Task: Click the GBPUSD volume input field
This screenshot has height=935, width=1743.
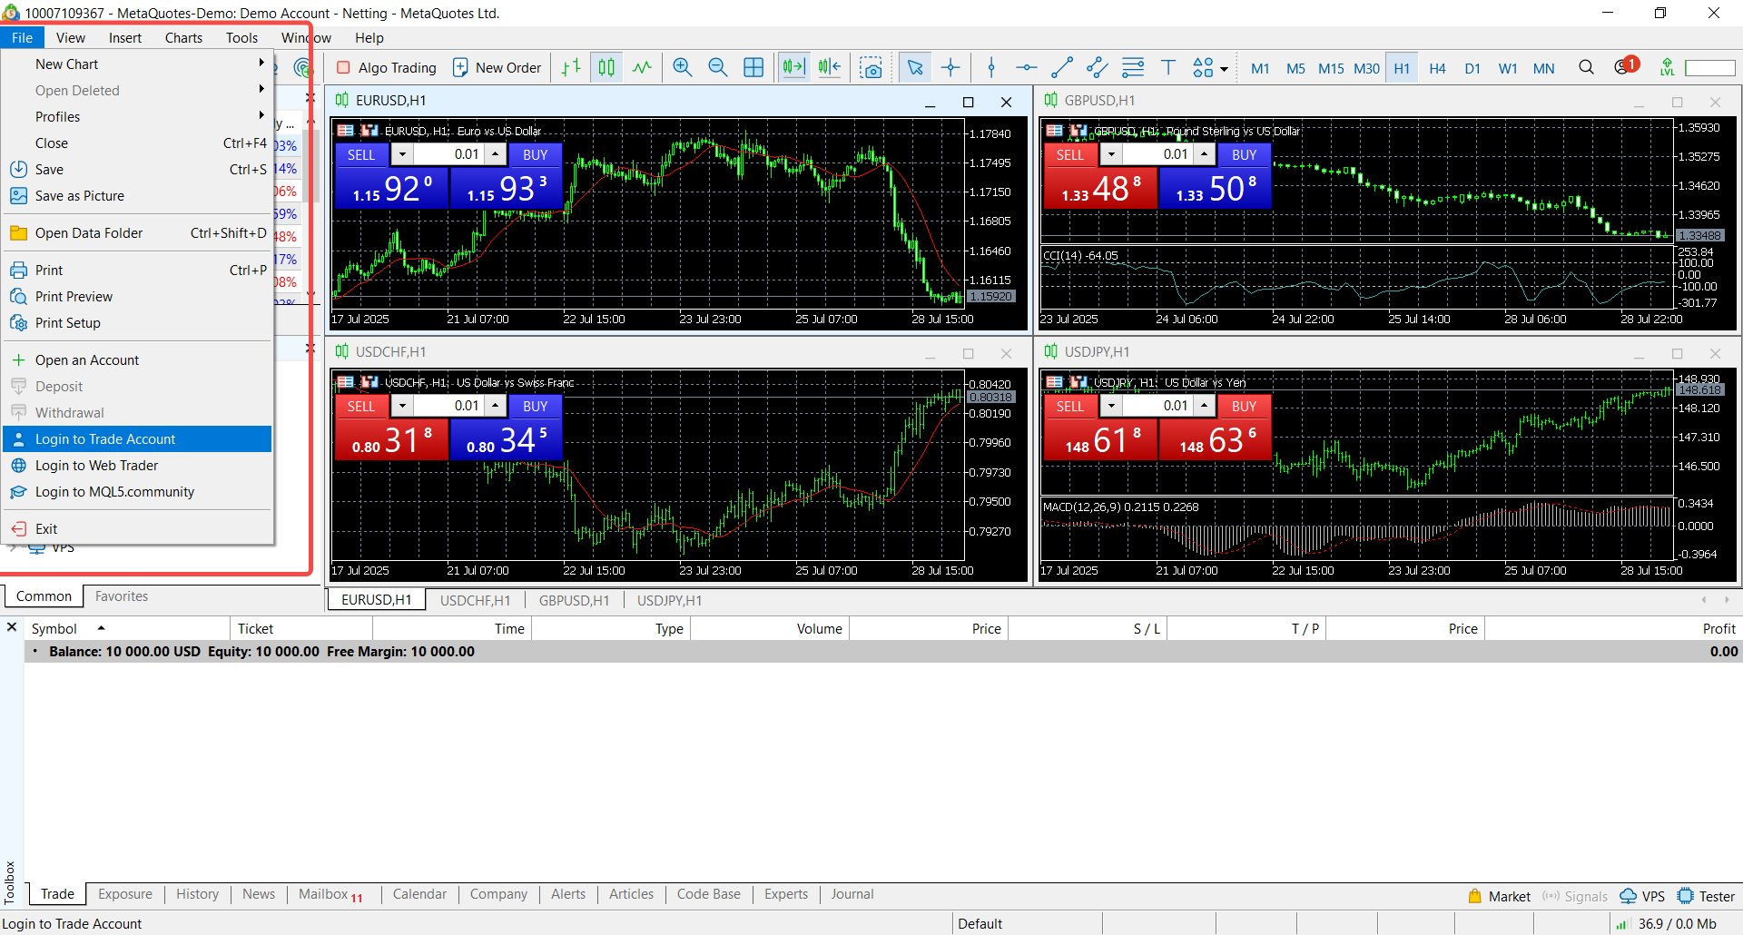Action: [x=1157, y=155]
